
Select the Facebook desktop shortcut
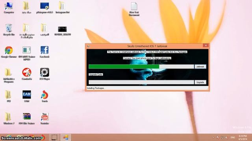tap(44, 52)
